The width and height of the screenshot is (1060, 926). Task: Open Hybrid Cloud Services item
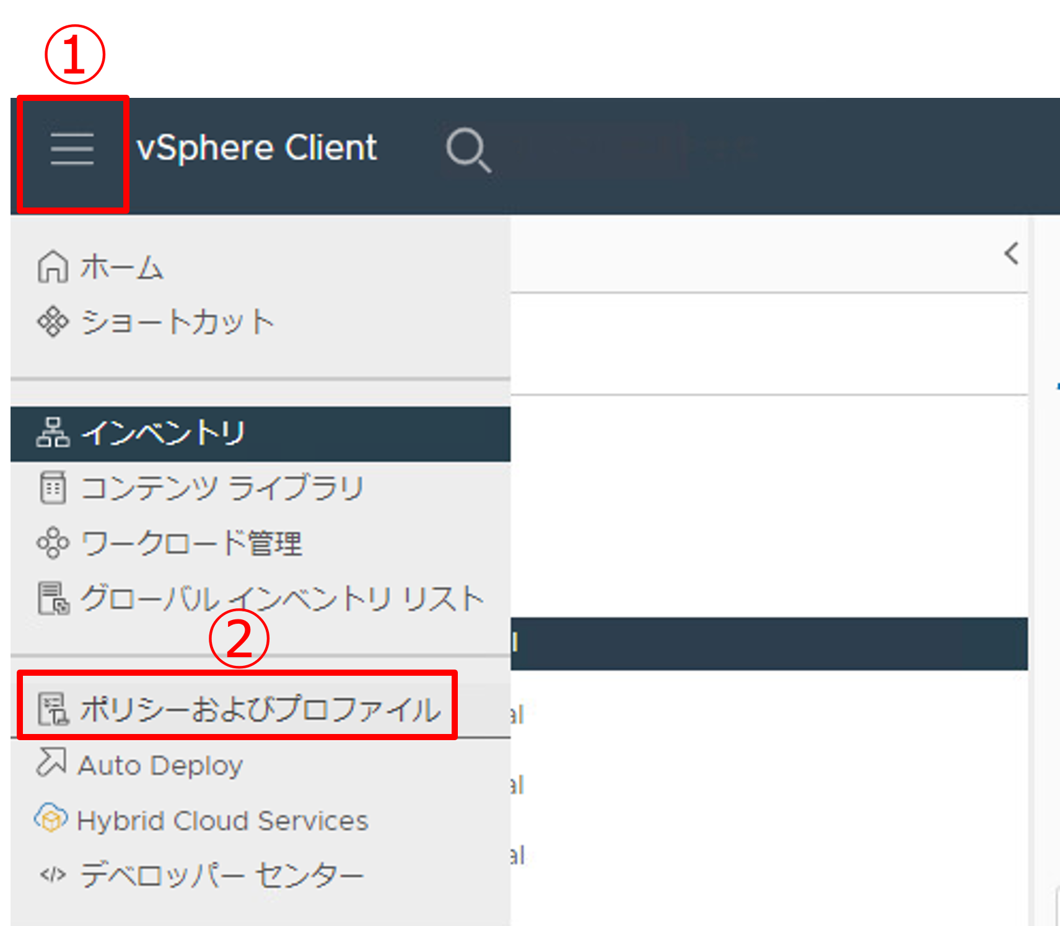coord(260,820)
